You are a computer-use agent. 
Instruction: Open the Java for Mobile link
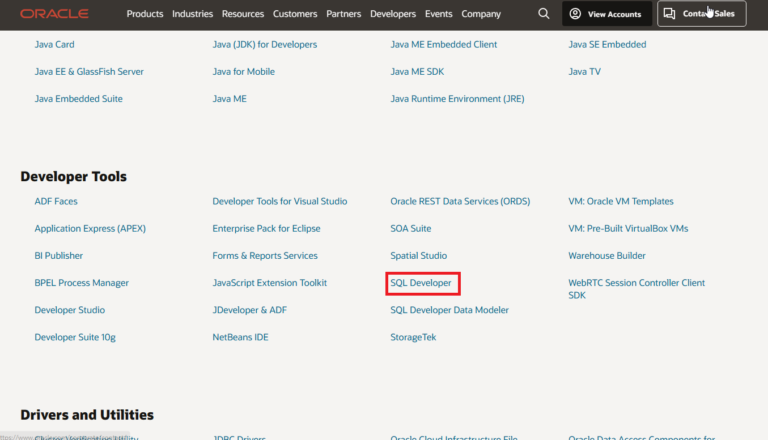tap(244, 71)
